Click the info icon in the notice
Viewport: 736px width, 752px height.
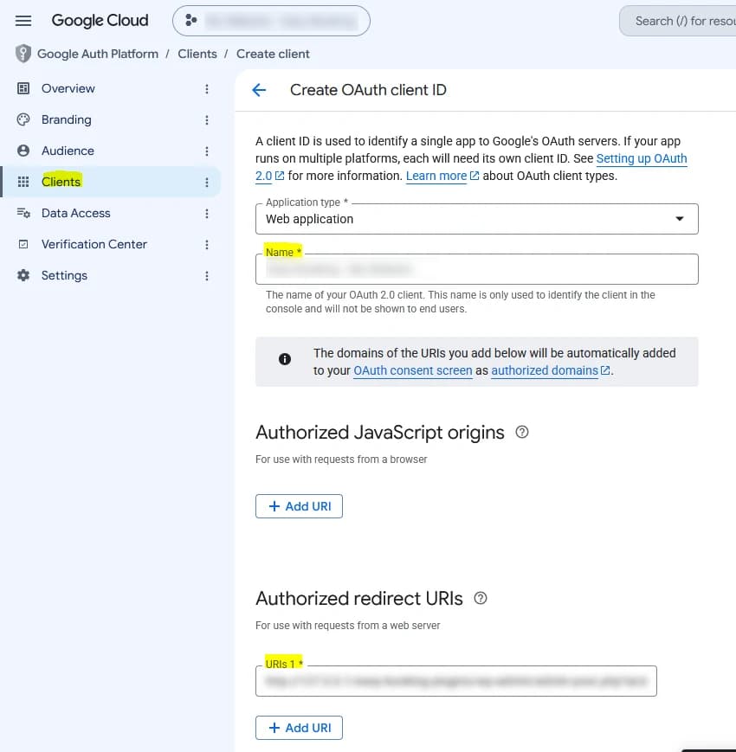click(285, 359)
